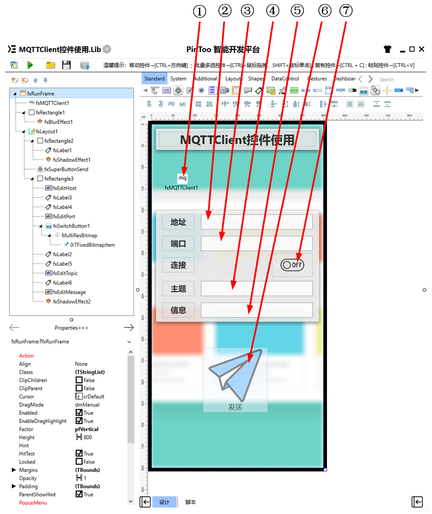Click the red Action property link

(26, 356)
